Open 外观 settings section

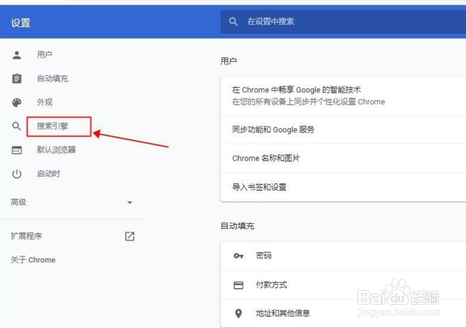click(45, 102)
